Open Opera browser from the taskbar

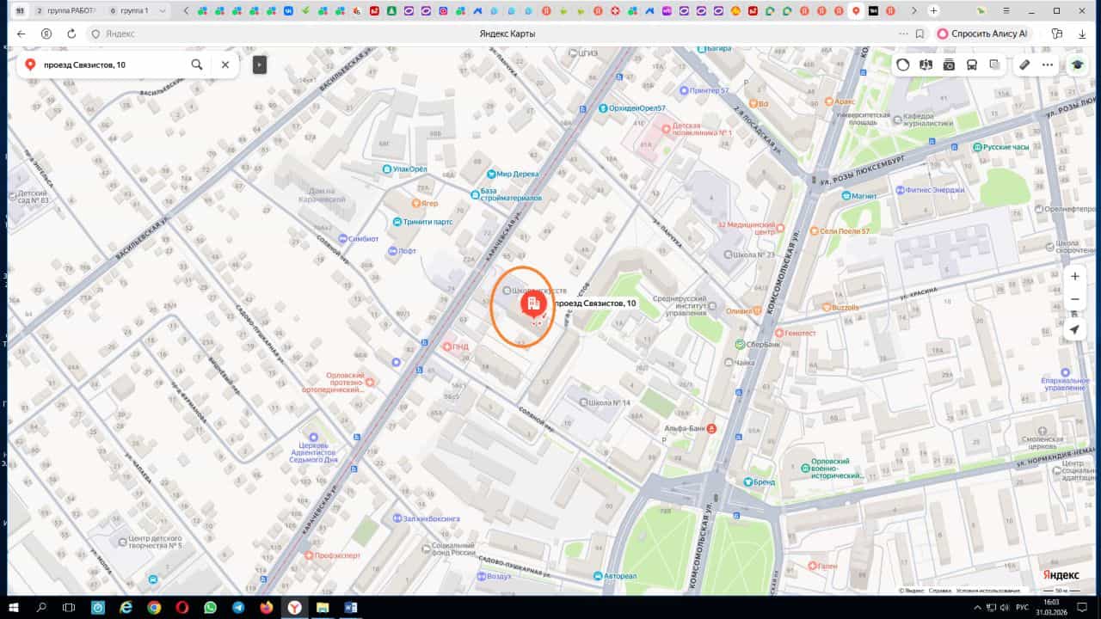pos(182,607)
